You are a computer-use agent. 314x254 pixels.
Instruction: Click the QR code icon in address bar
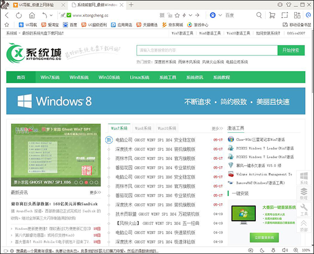point(162,15)
